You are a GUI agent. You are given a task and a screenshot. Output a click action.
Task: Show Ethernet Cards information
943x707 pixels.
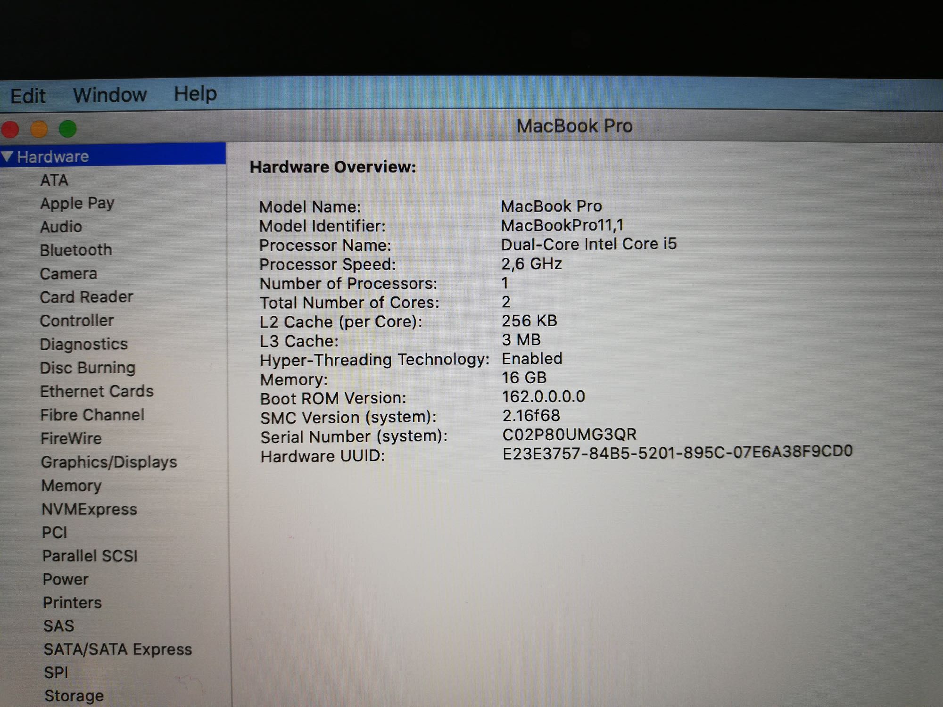tap(97, 391)
